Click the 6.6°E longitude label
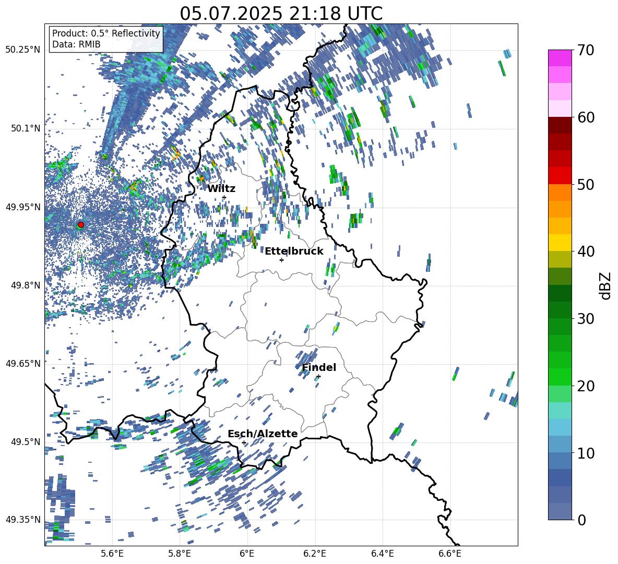 click(x=450, y=554)
